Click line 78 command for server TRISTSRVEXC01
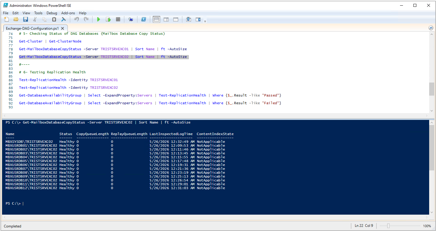The height and width of the screenshot is (231, 436). point(103,49)
